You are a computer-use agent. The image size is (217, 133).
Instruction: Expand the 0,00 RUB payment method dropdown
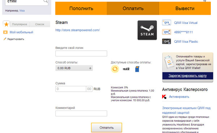74,68
